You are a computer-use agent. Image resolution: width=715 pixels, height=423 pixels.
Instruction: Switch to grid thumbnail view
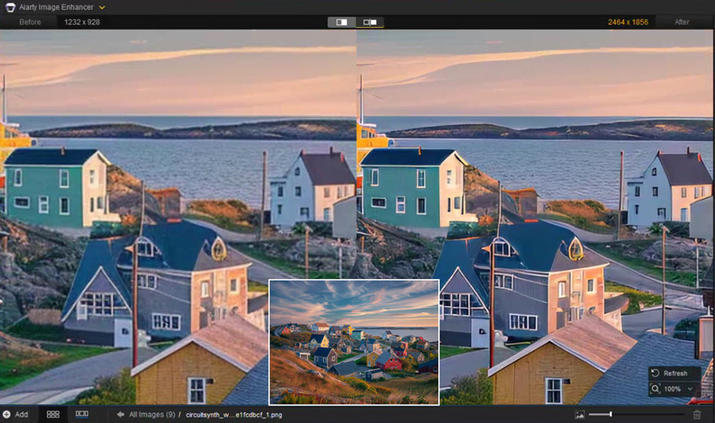pos(53,415)
